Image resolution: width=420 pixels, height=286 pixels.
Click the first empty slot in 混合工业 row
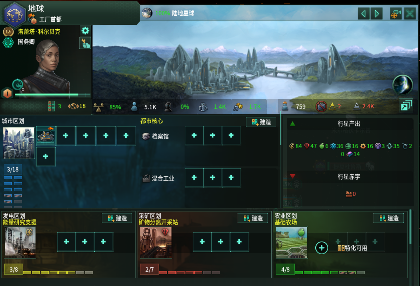point(194,178)
